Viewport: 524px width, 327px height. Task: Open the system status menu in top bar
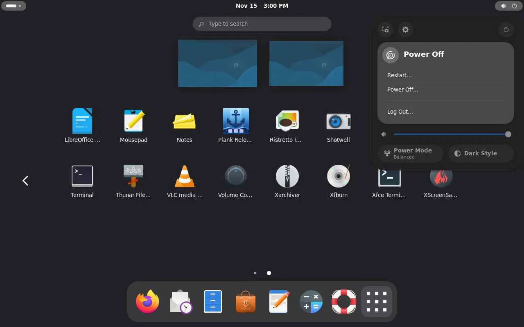click(509, 6)
